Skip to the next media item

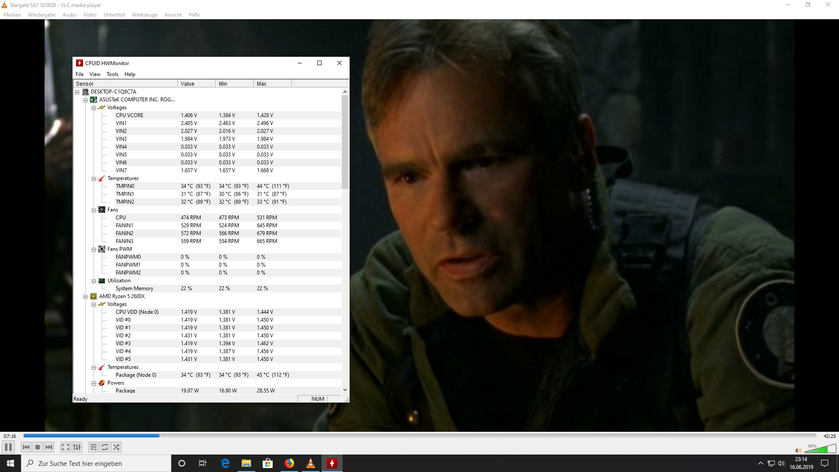[49, 447]
